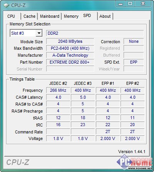This screenshot has height=172, width=154.
Task: Click EPP #1 tRC value 22
Action: (x=108, y=125)
